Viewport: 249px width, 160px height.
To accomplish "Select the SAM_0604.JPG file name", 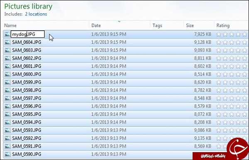I will point(27,42).
